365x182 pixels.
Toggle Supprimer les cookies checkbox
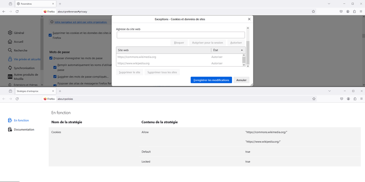click(x=50, y=35)
